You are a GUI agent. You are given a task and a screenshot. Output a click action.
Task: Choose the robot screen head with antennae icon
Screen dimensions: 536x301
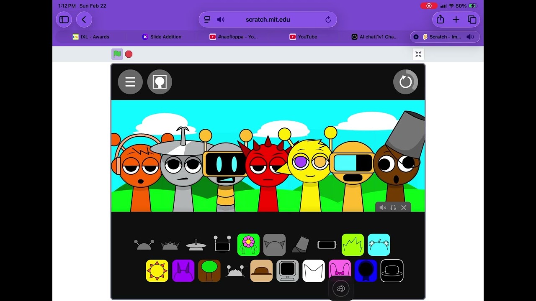pos(222,244)
